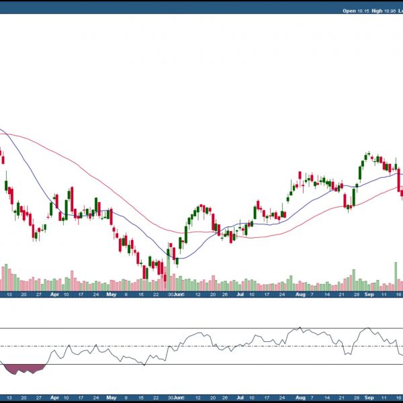
Task: Select Apr label on lower indicator date axis
Action: [54, 398]
